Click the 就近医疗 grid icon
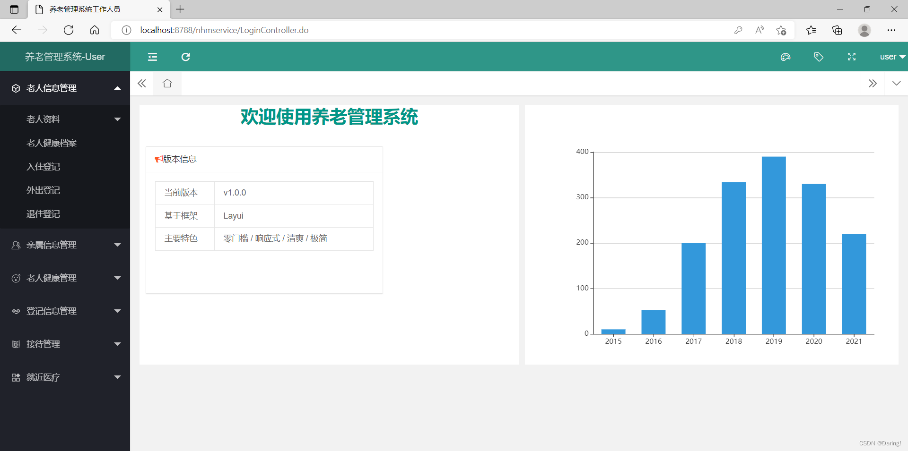This screenshot has height=451, width=908. tap(16, 377)
